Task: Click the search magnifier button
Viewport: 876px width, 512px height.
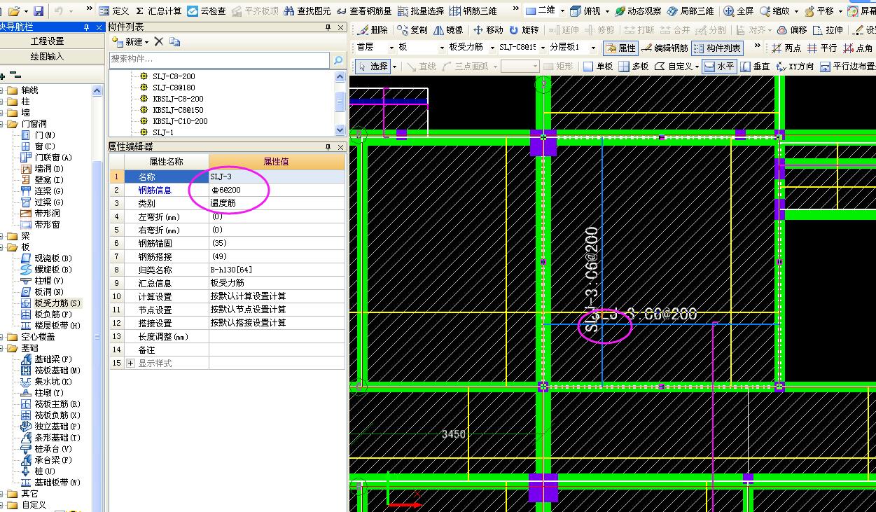Action: [339, 60]
